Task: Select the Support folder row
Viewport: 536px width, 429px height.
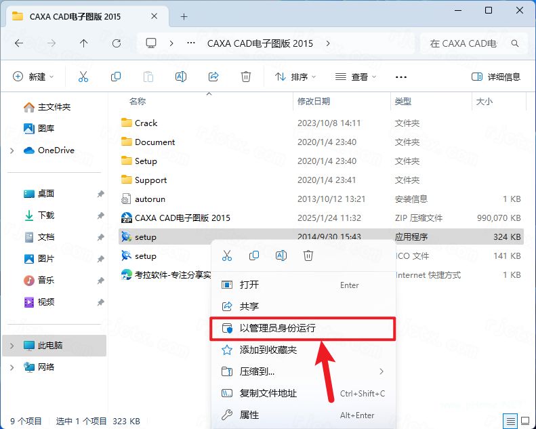Action: [321, 180]
